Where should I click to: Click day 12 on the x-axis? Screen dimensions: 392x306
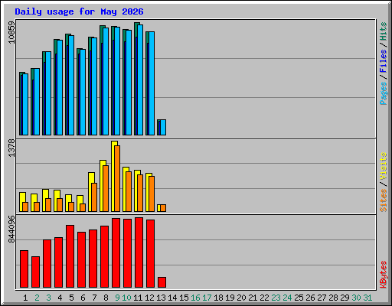pyautogui.click(x=149, y=298)
